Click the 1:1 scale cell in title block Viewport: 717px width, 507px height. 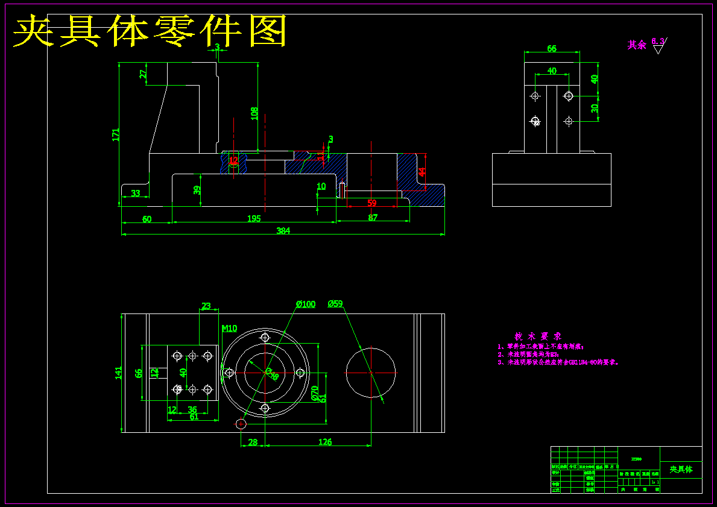655,482
